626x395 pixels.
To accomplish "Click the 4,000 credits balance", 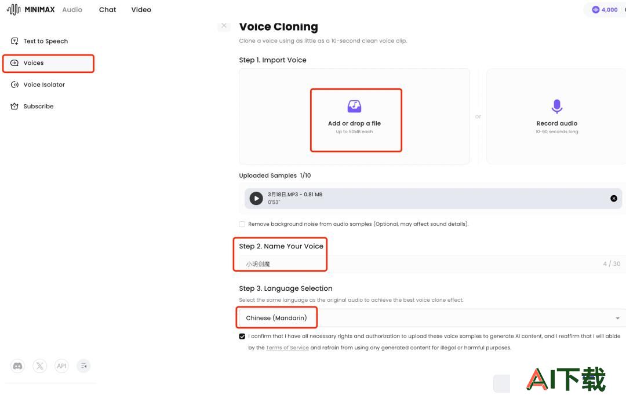I will (x=605, y=10).
